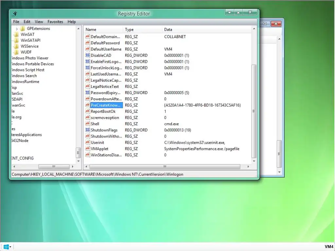Open the File menu
Image resolution: width=335 pixels, height=251 pixels.
[x=16, y=22]
